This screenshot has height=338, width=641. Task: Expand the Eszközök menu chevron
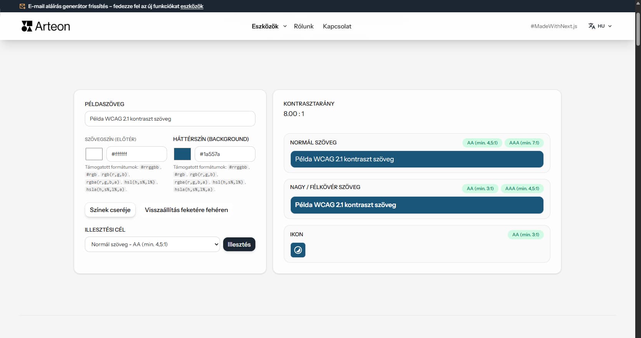[x=285, y=26]
